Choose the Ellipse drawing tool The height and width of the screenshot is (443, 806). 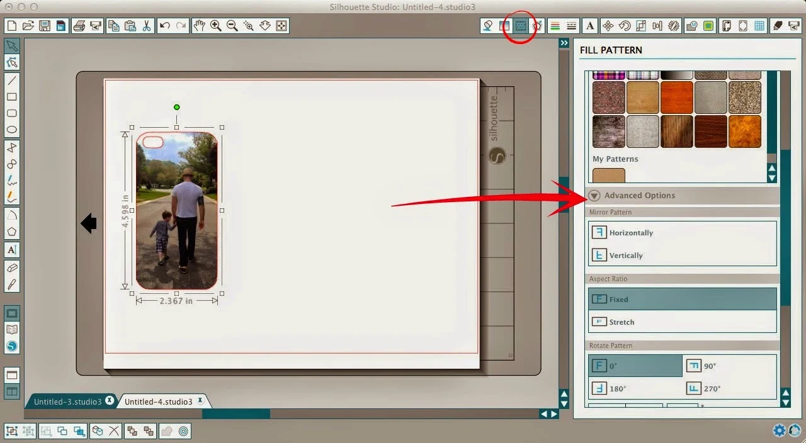click(x=12, y=130)
